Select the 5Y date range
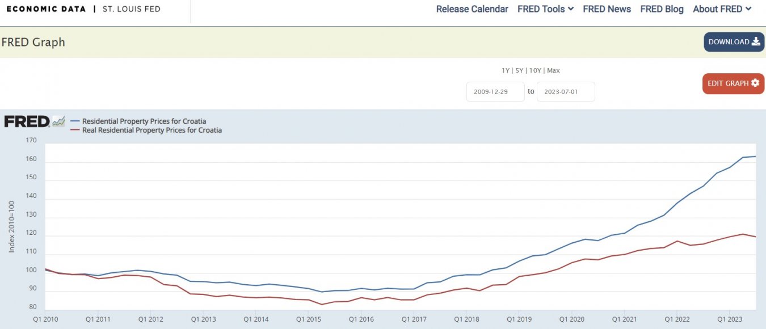 (519, 70)
